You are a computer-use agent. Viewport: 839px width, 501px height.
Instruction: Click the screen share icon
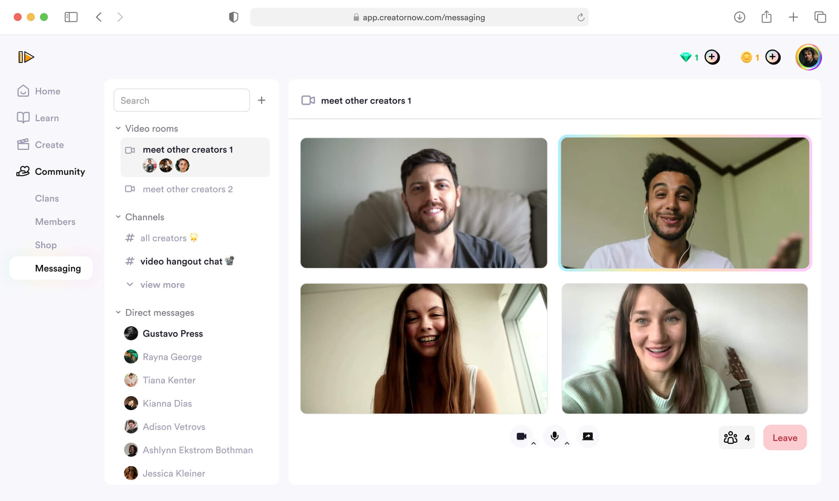588,435
